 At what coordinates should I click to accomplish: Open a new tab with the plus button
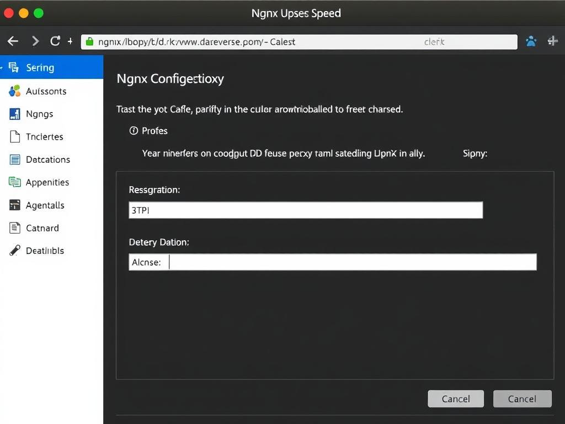point(70,41)
